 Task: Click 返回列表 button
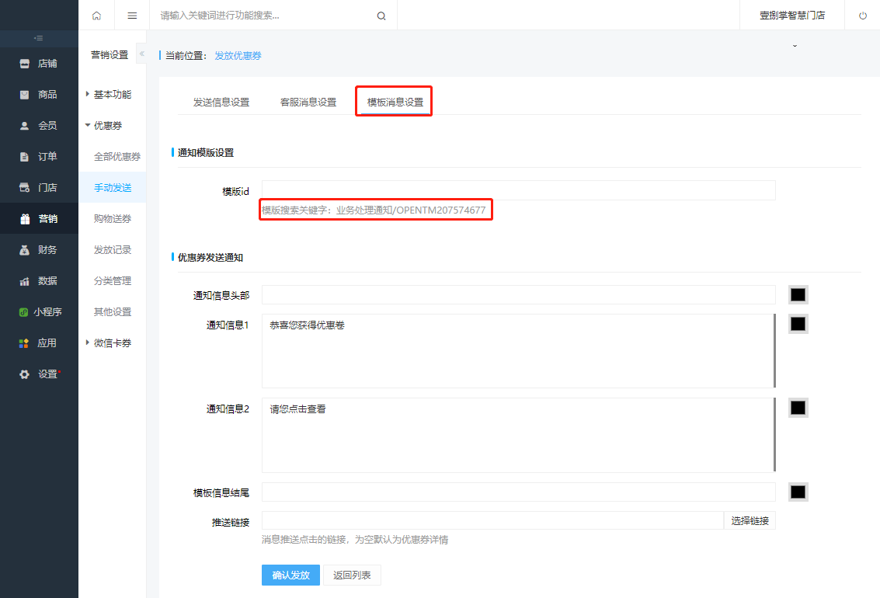pyautogui.click(x=352, y=575)
